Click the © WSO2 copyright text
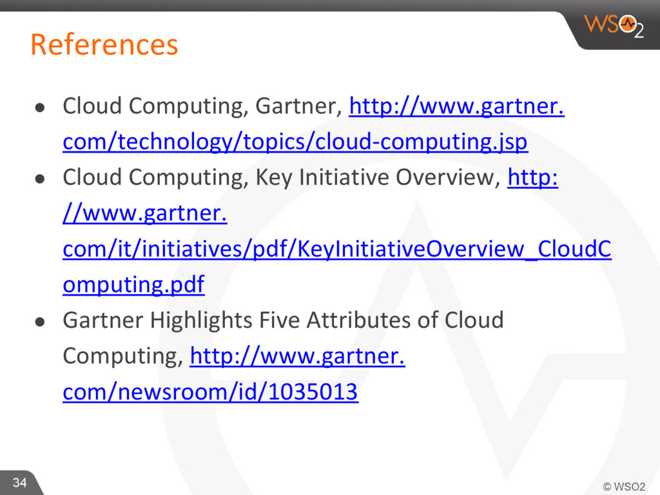 624,487
